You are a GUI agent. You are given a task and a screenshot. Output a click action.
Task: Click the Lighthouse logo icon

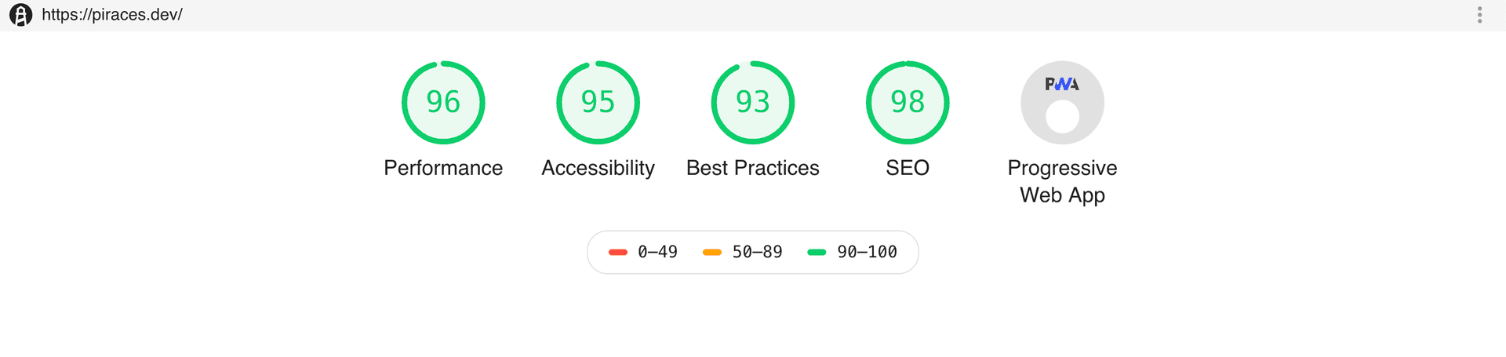pyautogui.click(x=21, y=15)
